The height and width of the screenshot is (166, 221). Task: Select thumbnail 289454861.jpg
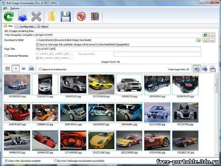coord(129,112)
